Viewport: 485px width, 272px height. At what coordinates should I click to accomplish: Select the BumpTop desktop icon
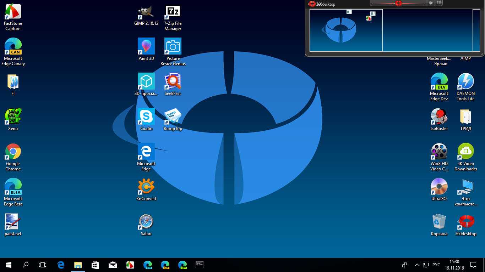pyautogui.click(x=173, y=117)
